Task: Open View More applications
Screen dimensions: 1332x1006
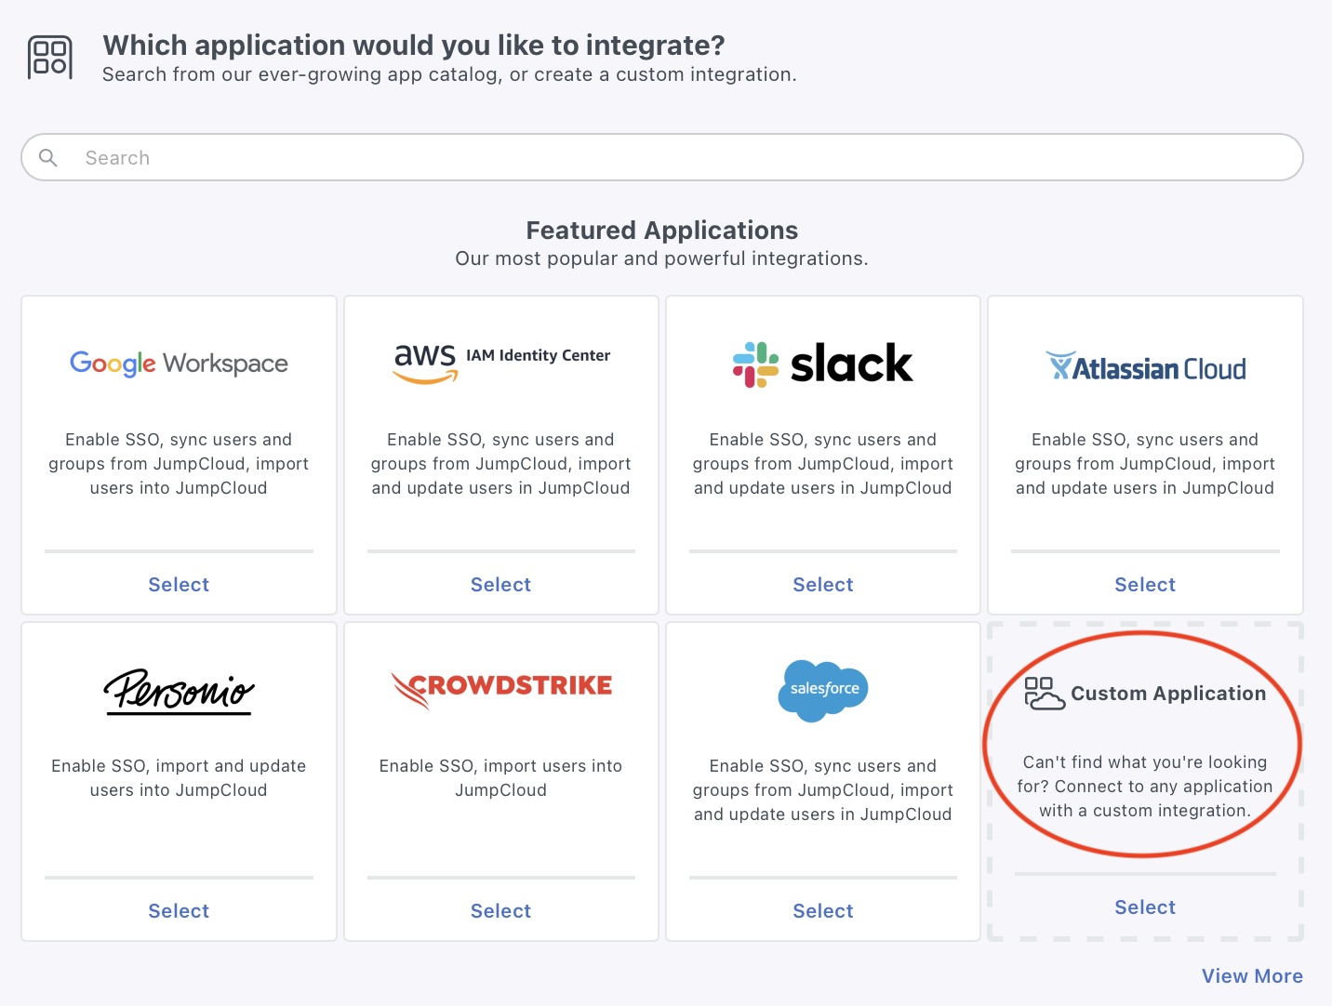Action: coord(1252,975)
